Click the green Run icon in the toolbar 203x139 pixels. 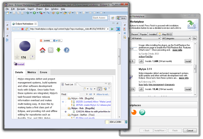coord(34,13)
